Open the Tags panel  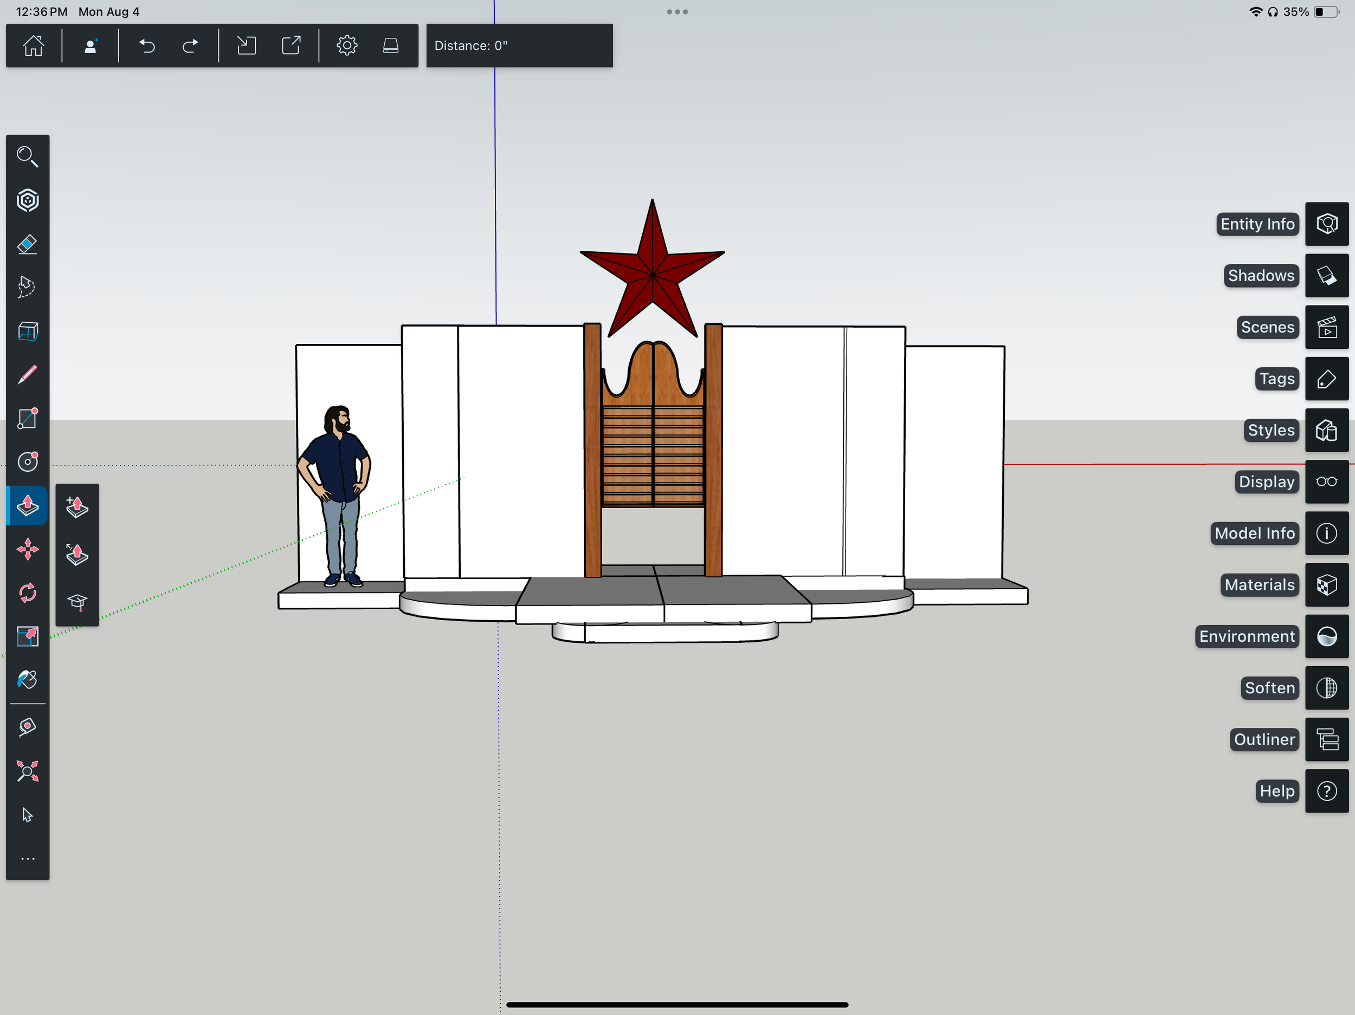(x=1327, y=379)
